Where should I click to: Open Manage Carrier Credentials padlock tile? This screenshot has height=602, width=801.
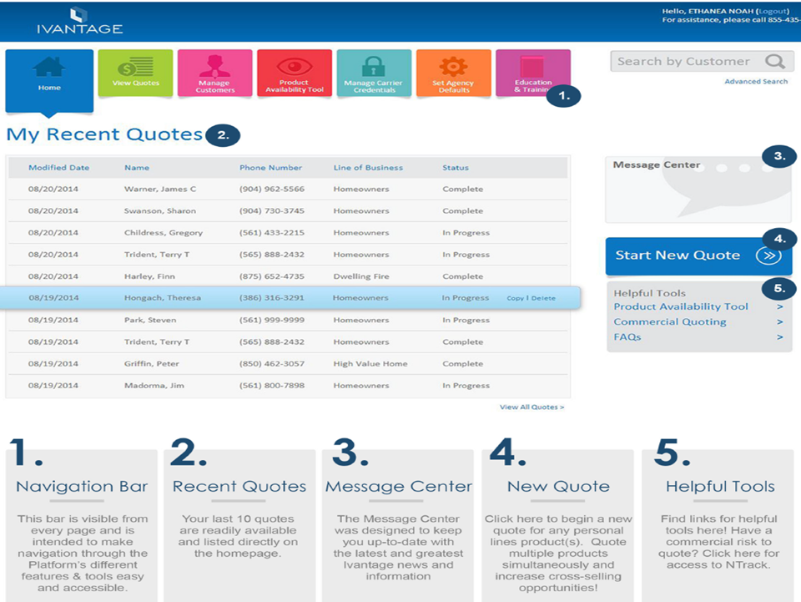373,72
